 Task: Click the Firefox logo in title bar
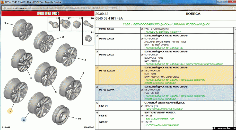coord(2,2)
